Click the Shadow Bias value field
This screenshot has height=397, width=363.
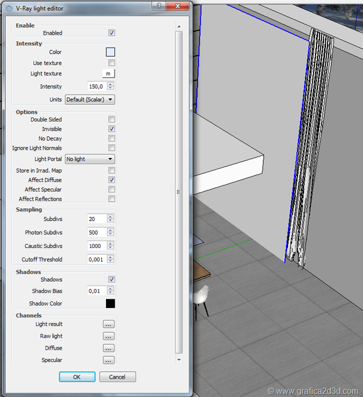97,291
